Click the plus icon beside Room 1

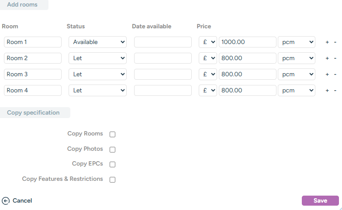(327, 42)
